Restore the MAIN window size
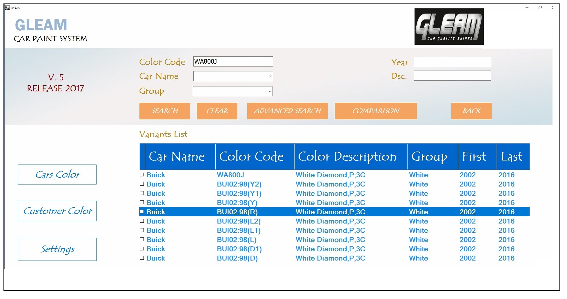 tap(540, 8)
